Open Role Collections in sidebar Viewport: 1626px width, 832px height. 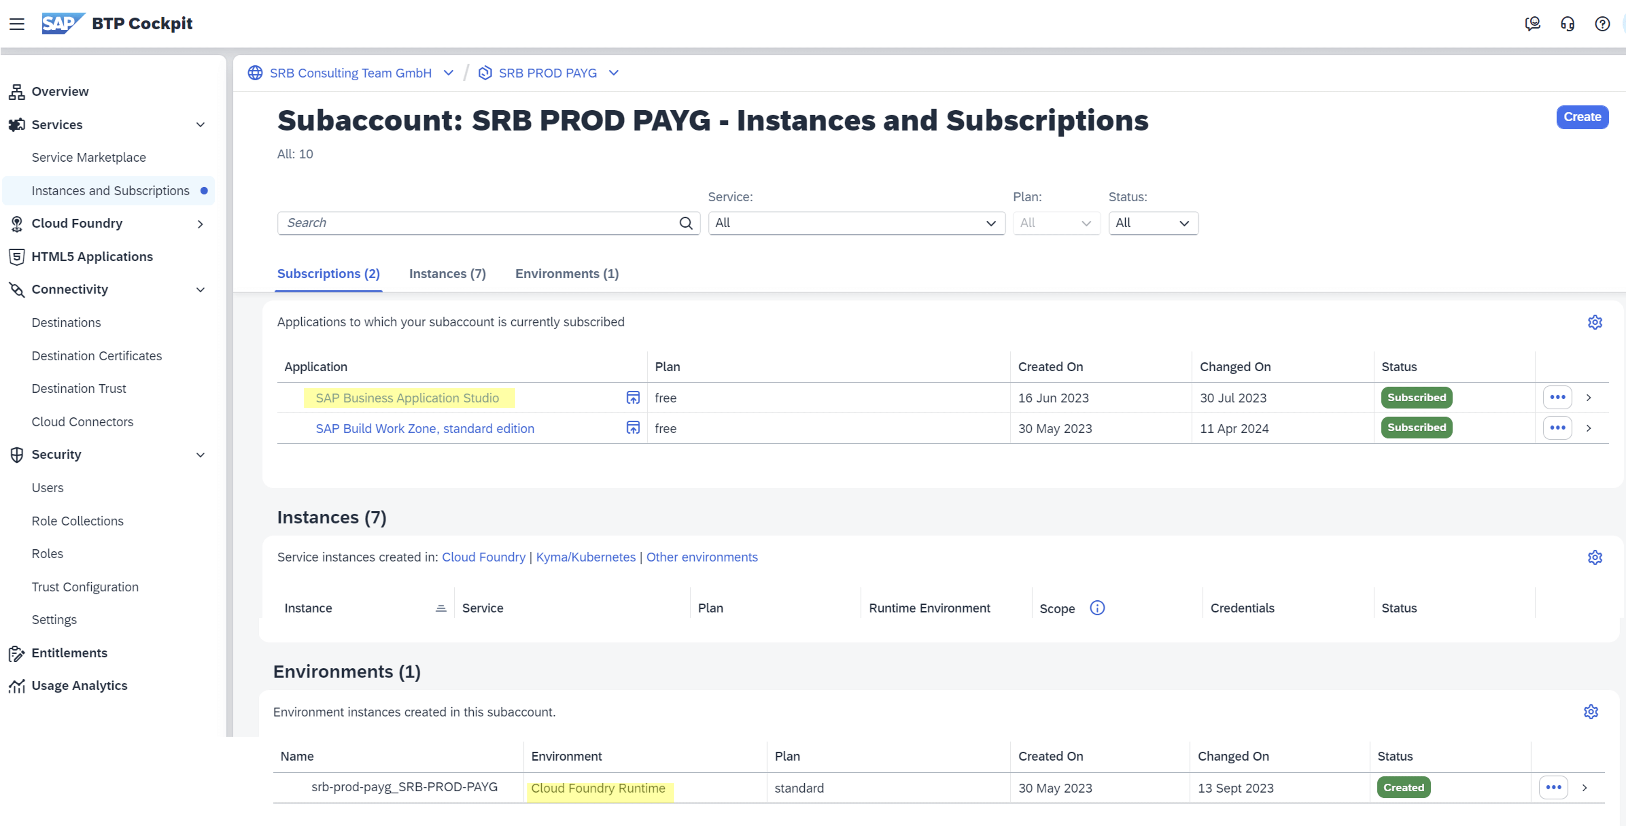[x=78, y=521]
